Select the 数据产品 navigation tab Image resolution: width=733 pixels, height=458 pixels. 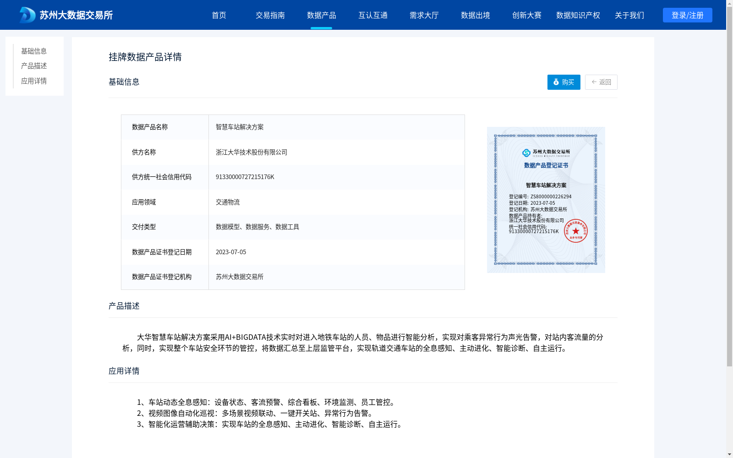(322, 15)
